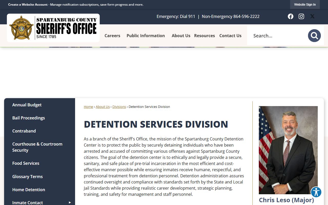The image size is (328, 205).
Task: Open the Resources menu
Action: pyautogui.click(x=204, y=36)
